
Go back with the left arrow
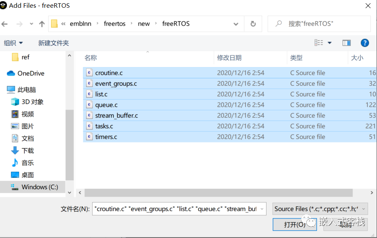tap(4, 24)
